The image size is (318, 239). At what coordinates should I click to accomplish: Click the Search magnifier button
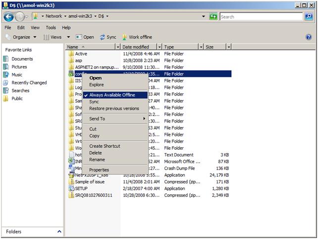[x=309, y=16]
